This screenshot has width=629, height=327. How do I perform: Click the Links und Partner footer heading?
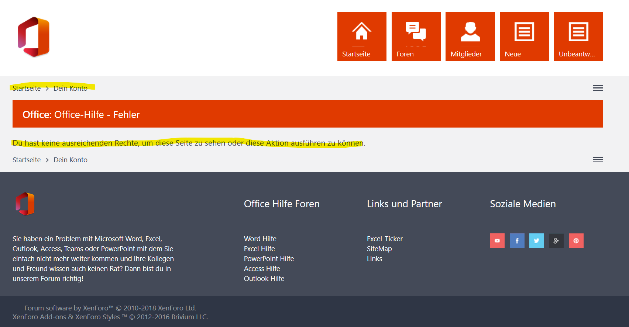point(405,204)
